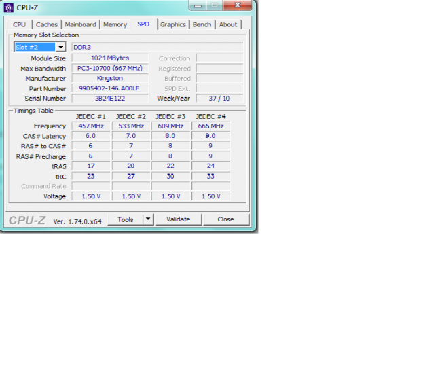Click the Validate button

[179, 219]
